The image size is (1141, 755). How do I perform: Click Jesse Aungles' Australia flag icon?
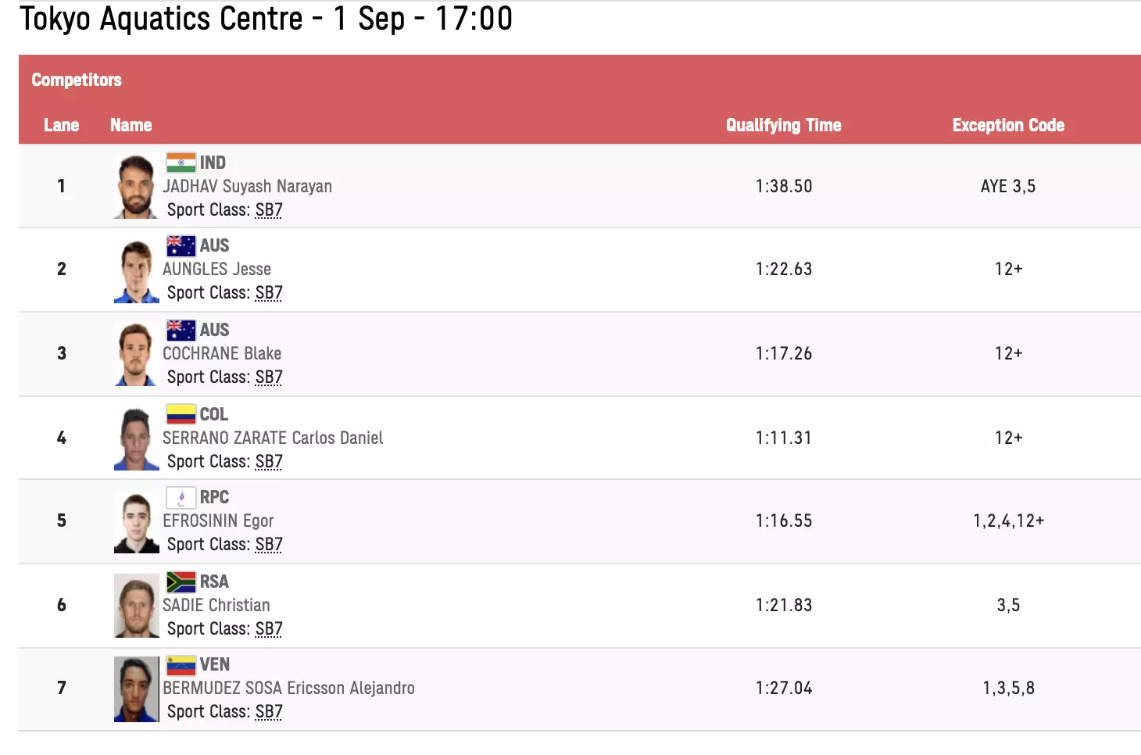(x=181, y=246)
